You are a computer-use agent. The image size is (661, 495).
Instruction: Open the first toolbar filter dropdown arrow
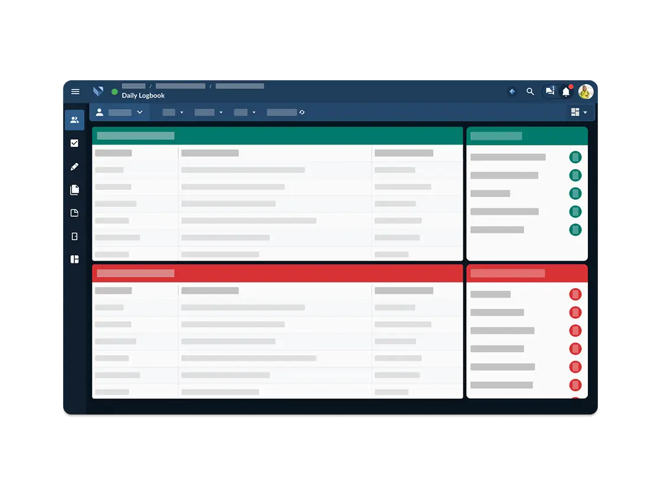(x=182, y=113)
